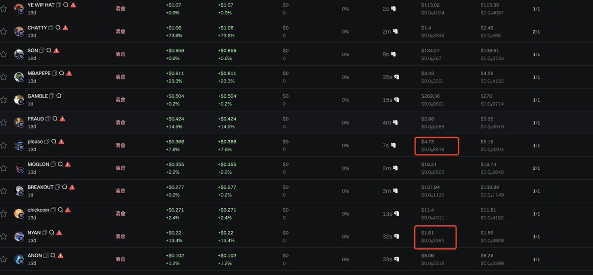Search the MOGLON token via magnifier icon
593x275 pixels.
(x=60, y=164)
